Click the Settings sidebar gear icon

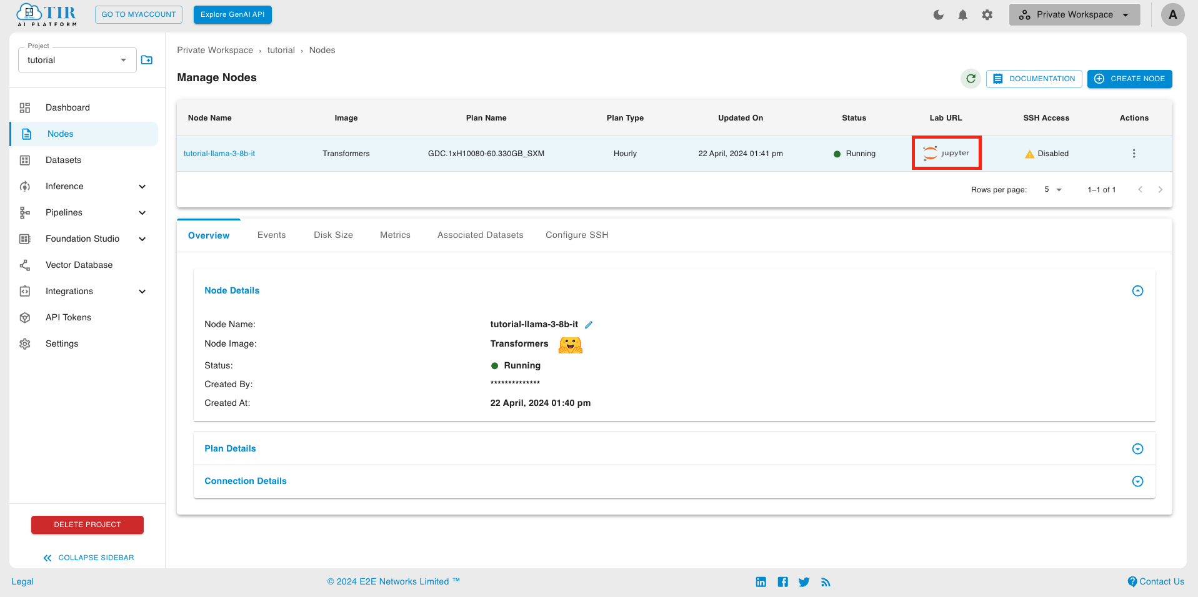click(x=25, y=343)
